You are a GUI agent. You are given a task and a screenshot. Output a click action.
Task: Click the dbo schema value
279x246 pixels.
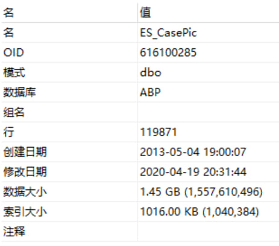pos(151,72)
